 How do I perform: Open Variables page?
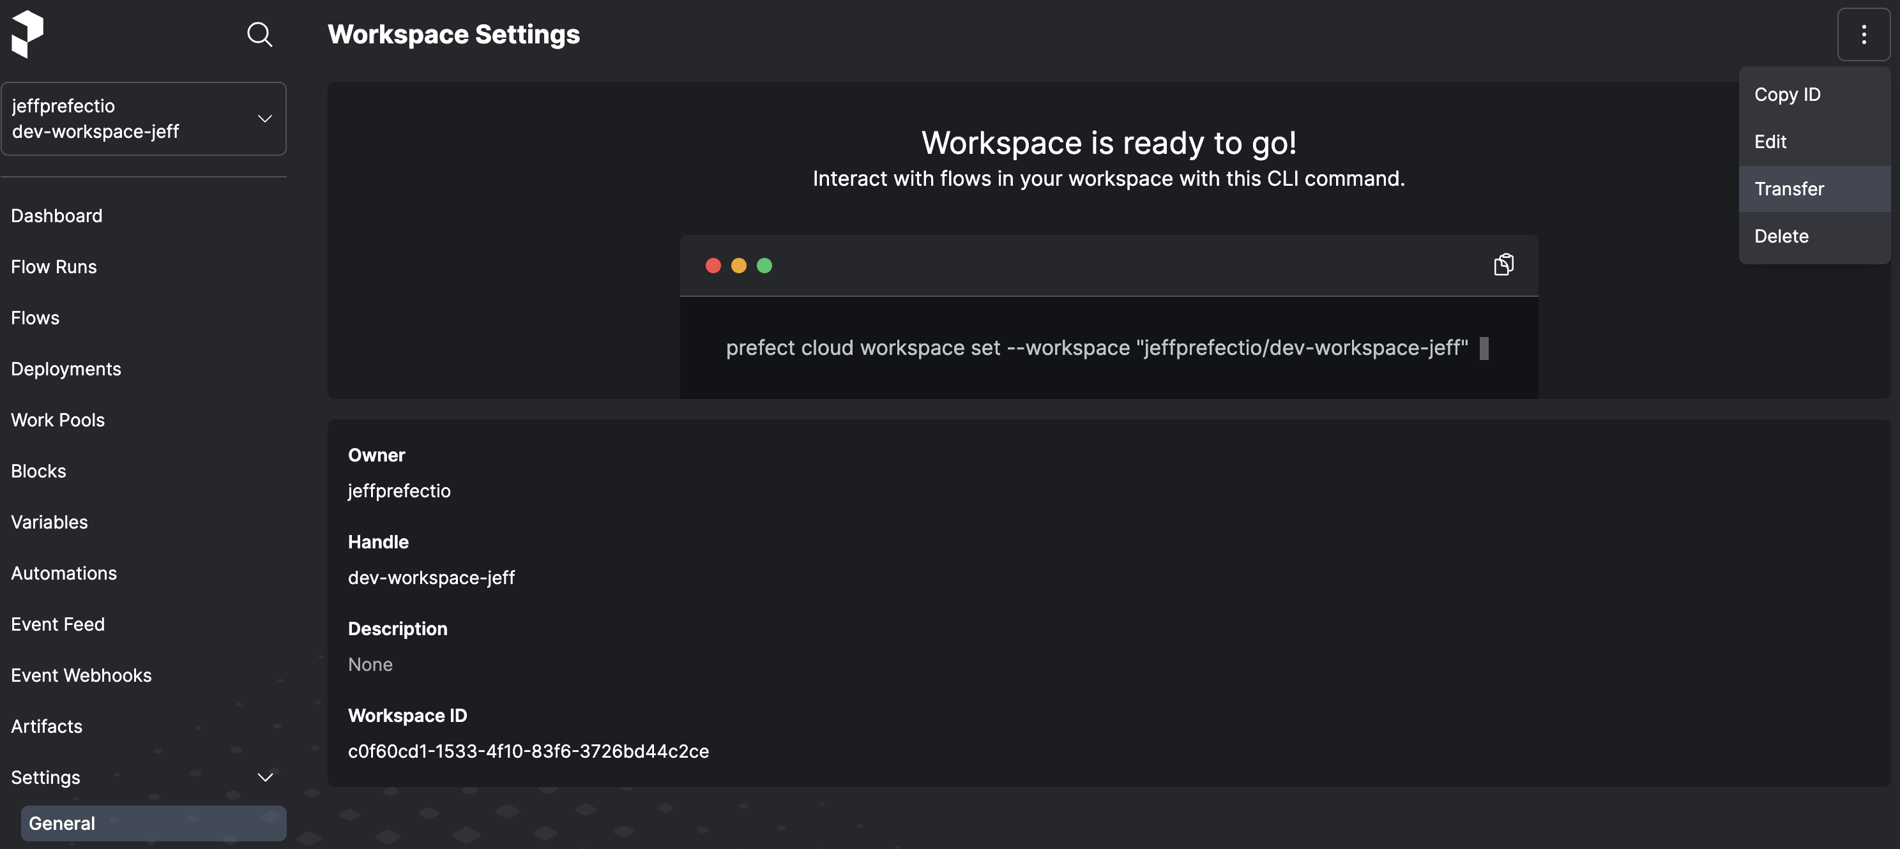(49, 522)
